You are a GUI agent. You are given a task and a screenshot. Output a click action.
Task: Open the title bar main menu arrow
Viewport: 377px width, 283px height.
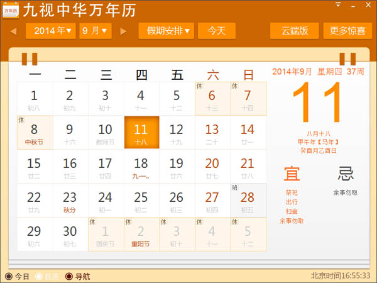(x=339, y=5)
